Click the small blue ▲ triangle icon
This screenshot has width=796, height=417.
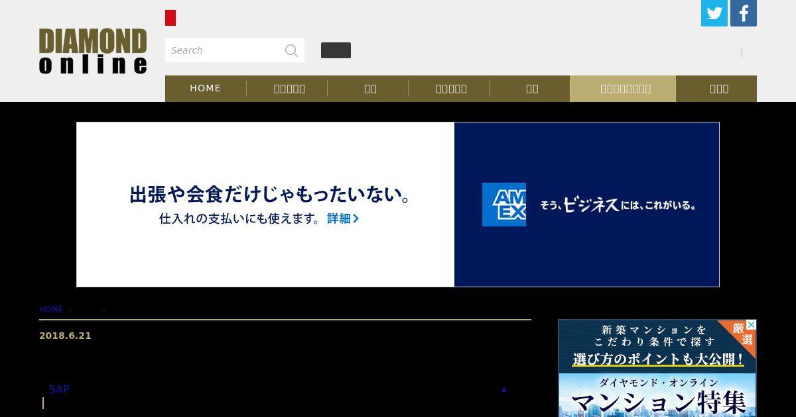[x=504, y=389]
